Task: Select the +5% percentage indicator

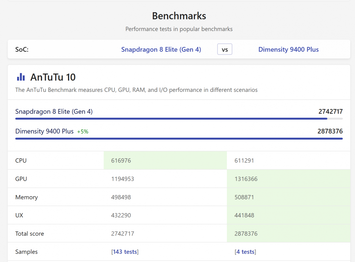Action: point(83,131)
